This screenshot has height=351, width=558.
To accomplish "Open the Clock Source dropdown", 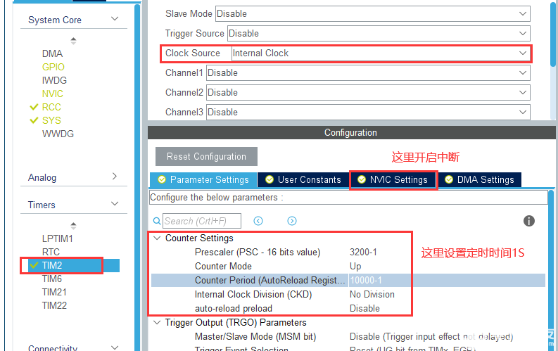I will point(381,53).
